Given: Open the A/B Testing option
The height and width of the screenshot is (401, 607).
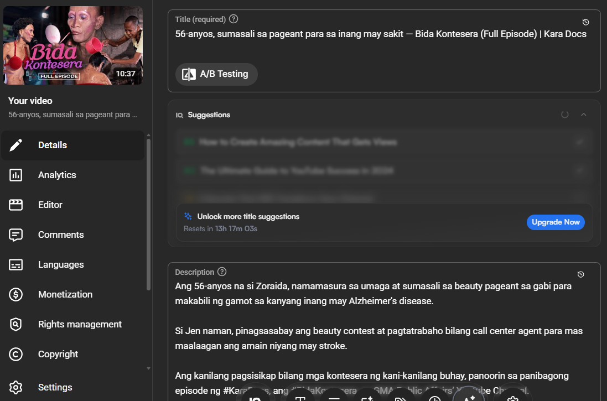Looking at the screenshot, I should point(216,74).
